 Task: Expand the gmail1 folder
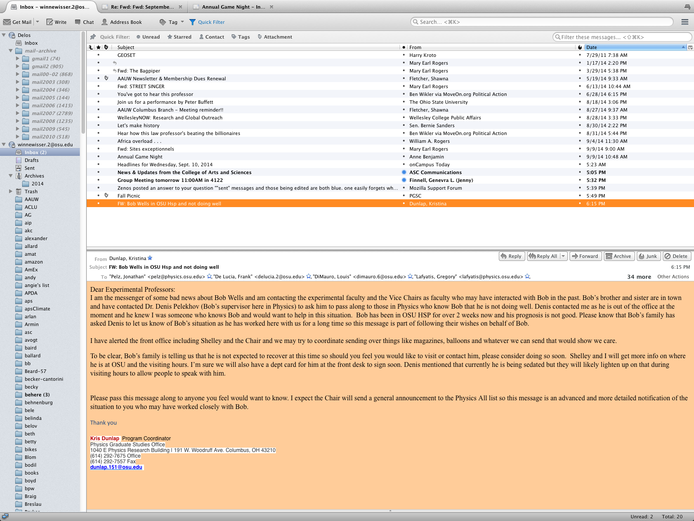(x=18, y=59)
